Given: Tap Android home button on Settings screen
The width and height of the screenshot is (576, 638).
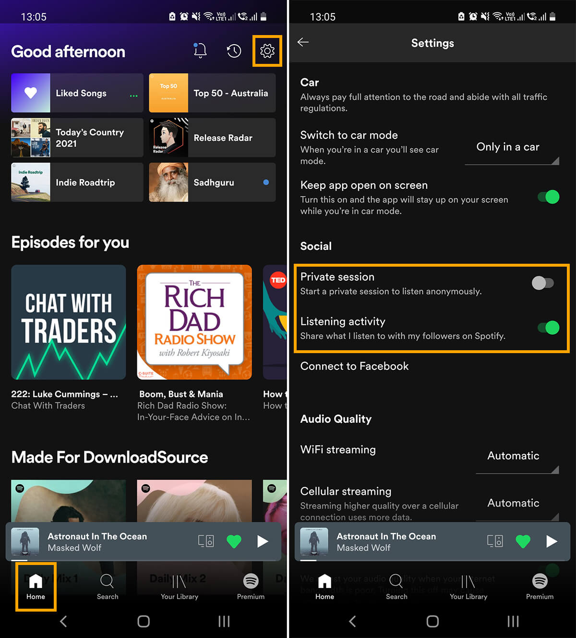Looking at the screenshot, I should coord(432,621).
